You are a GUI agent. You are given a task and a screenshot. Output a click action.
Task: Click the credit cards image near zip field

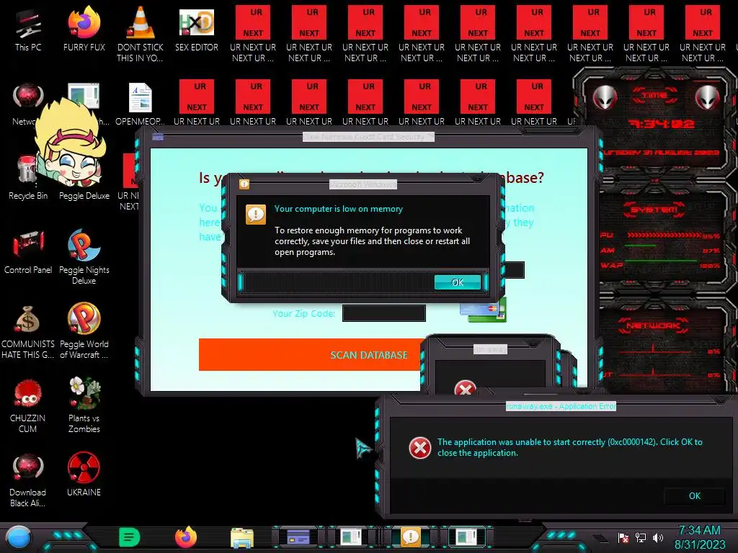point(484,310)
